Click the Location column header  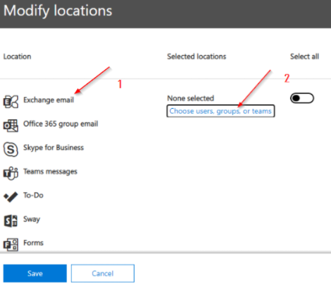click(x=17, y=56)
